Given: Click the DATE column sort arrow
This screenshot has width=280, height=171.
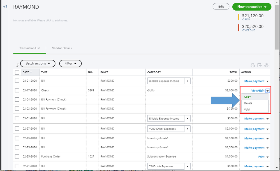Looking at the screenshot, I should coord(31,72).
